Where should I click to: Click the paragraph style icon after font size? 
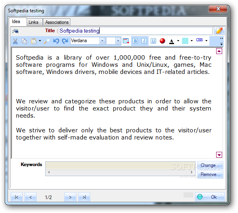coord(126,41)
